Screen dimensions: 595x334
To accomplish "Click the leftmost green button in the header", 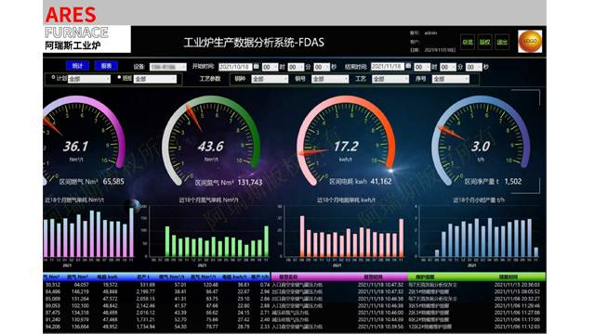I will click(468, 42).
